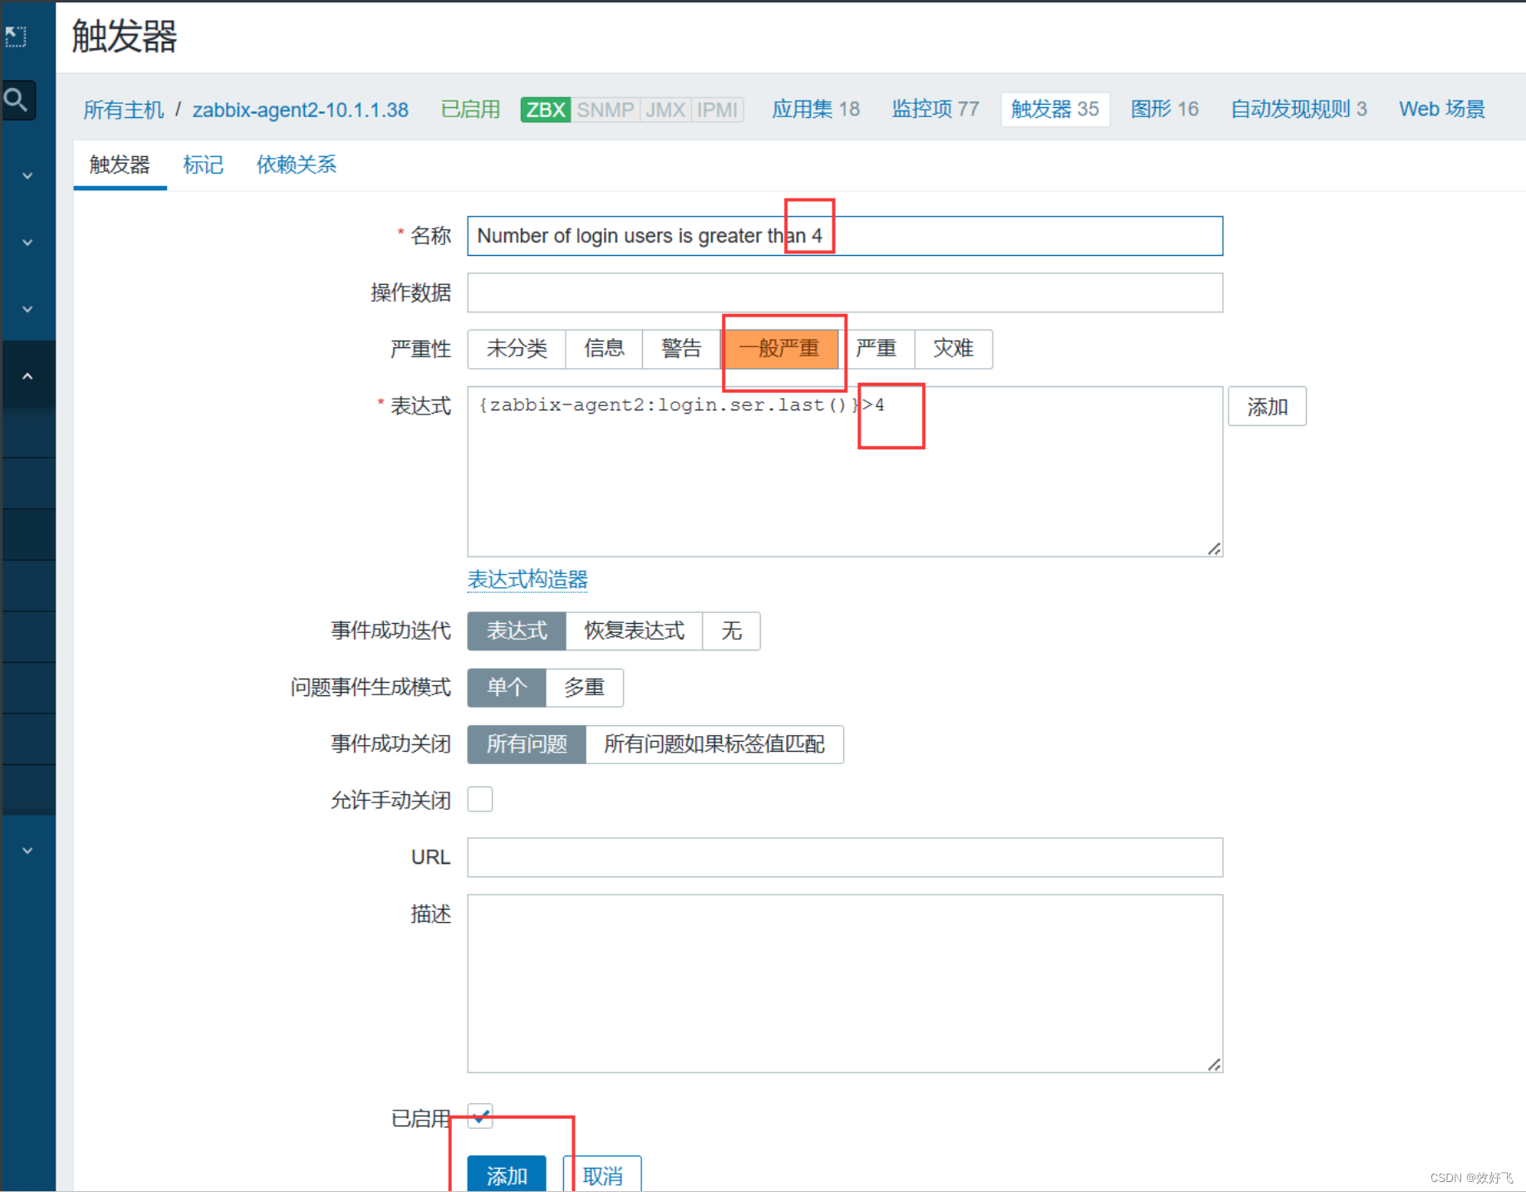This screenshot has height=1192, width=1526.
Task: Go to 监控项 77 items
Action: [935, 110]
